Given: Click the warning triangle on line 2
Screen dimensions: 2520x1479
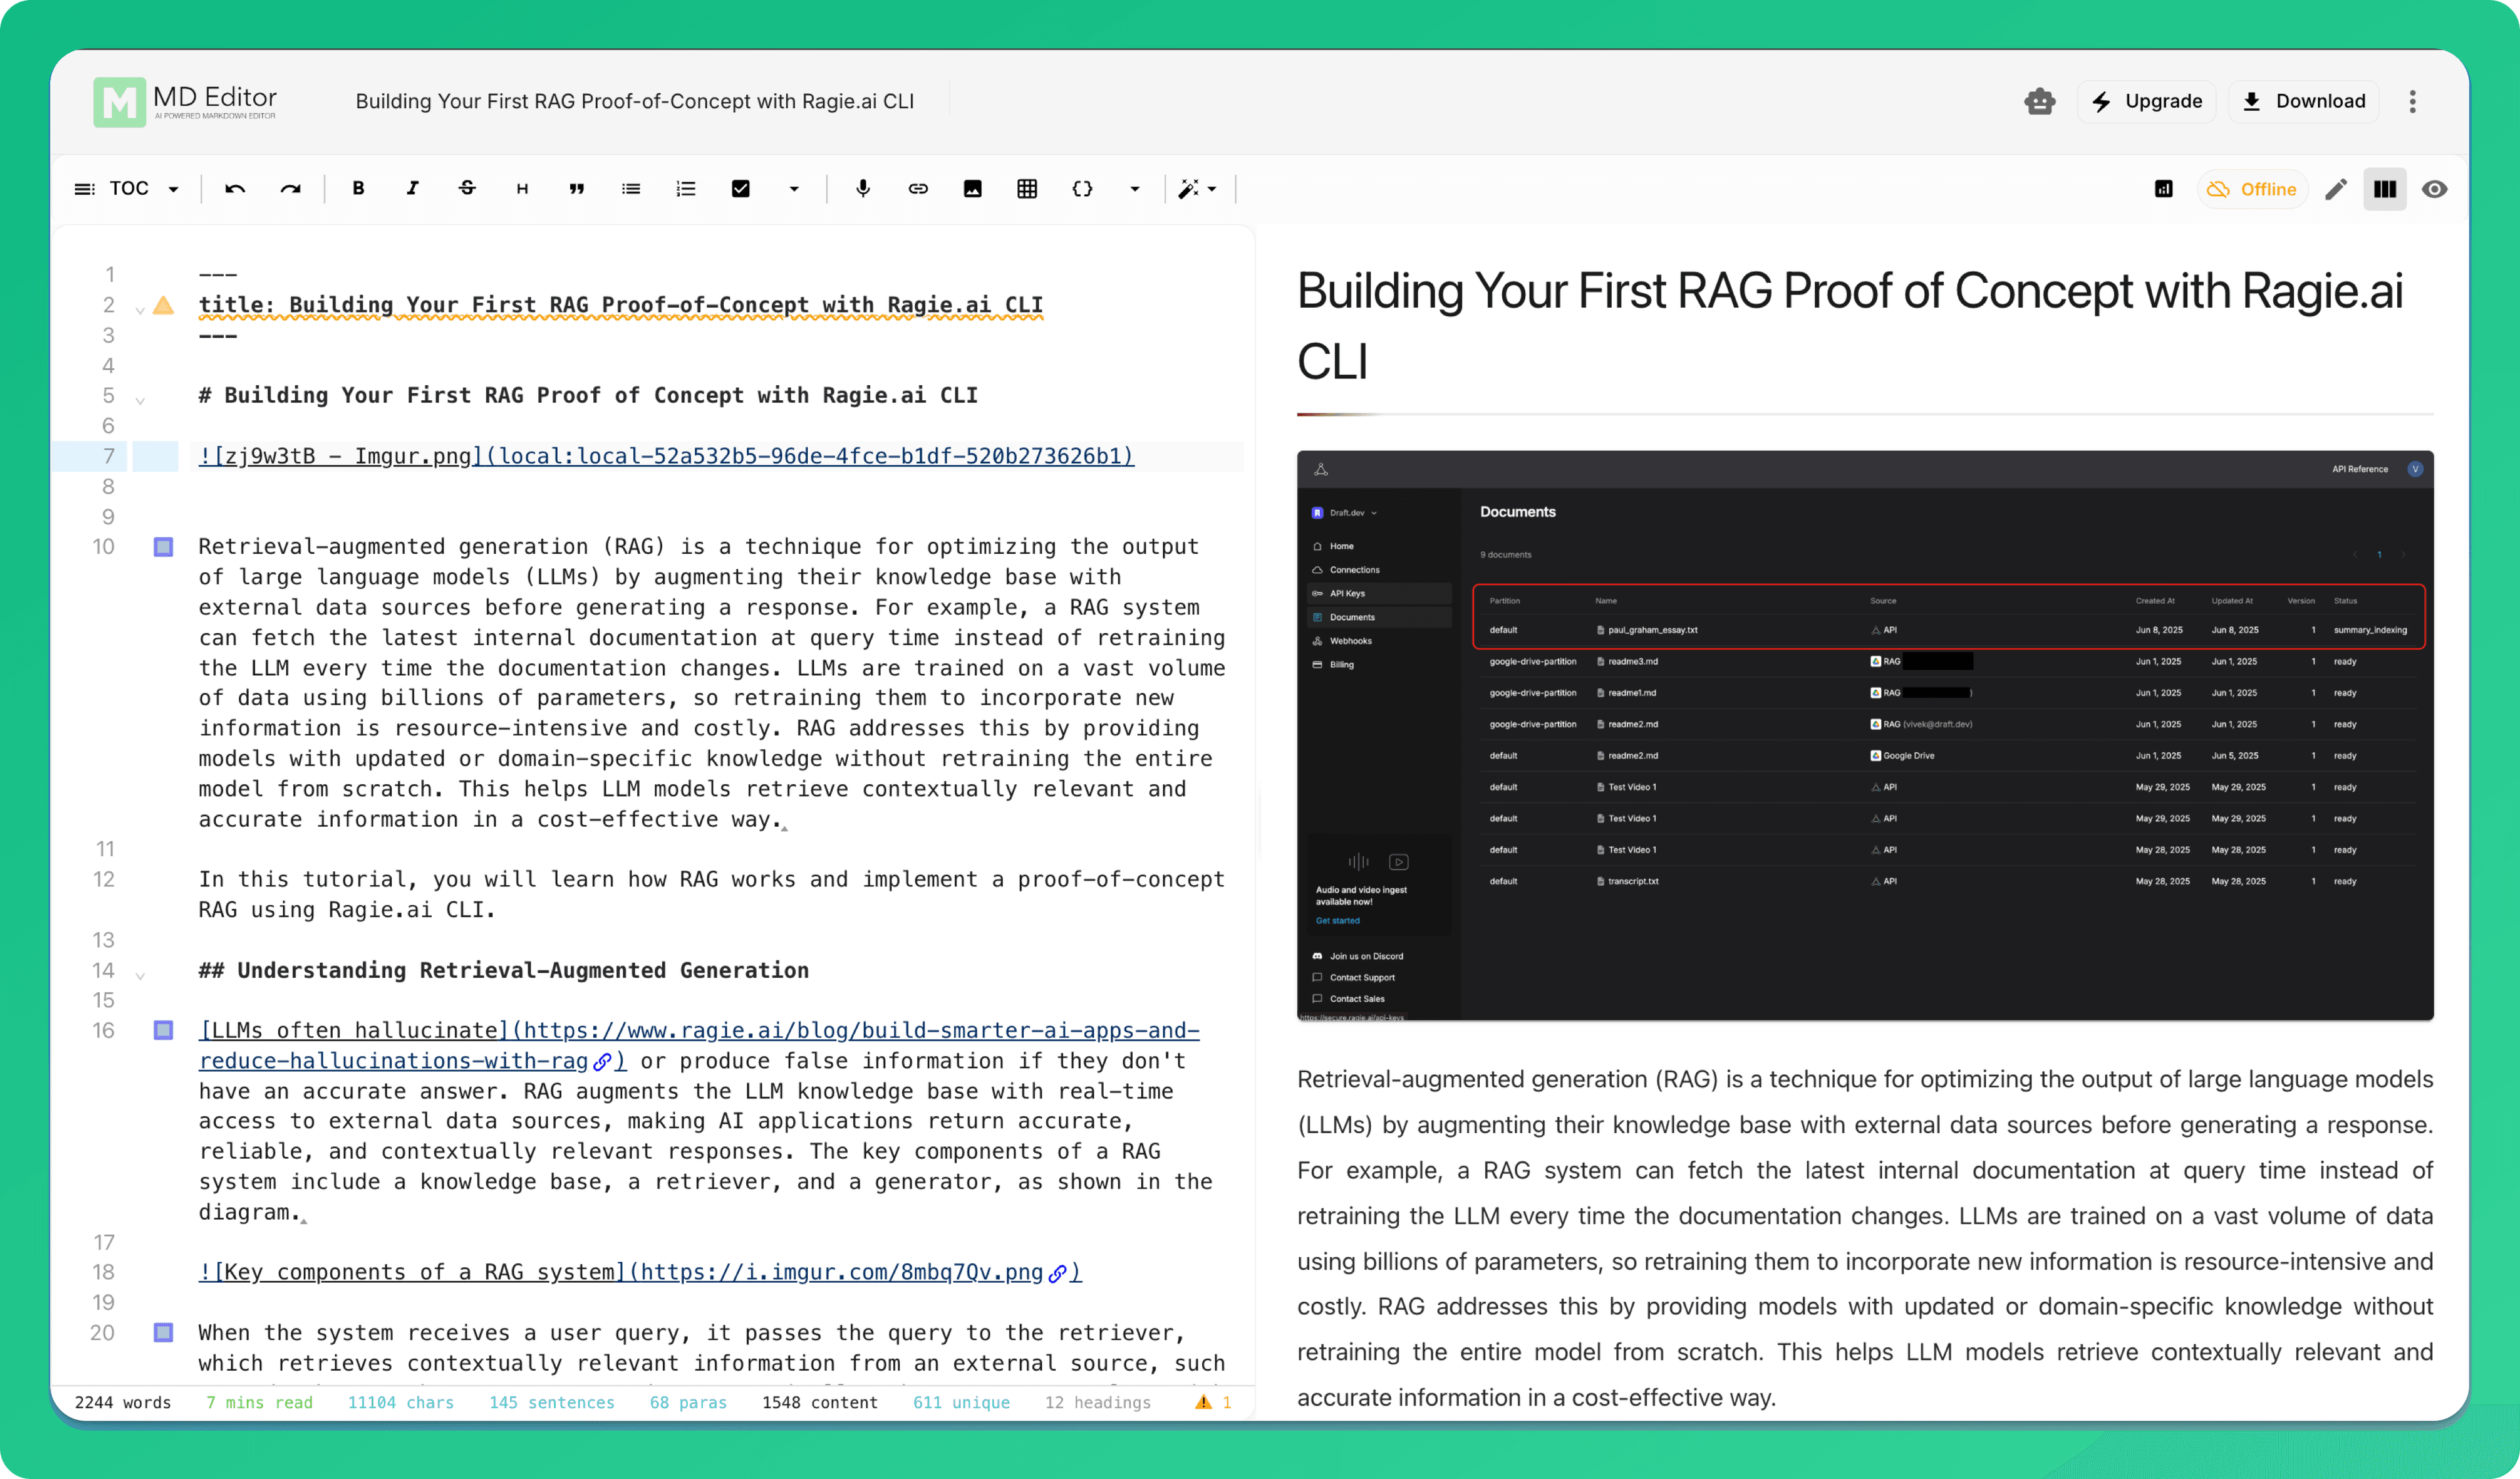Looking at the screenshot, I should pos(164,305).
